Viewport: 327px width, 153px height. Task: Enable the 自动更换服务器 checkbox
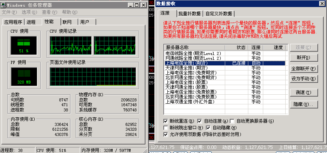click(x=233, y=121)
